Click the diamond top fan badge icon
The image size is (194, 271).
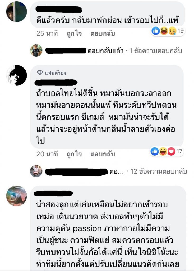(x=40, y=73)
